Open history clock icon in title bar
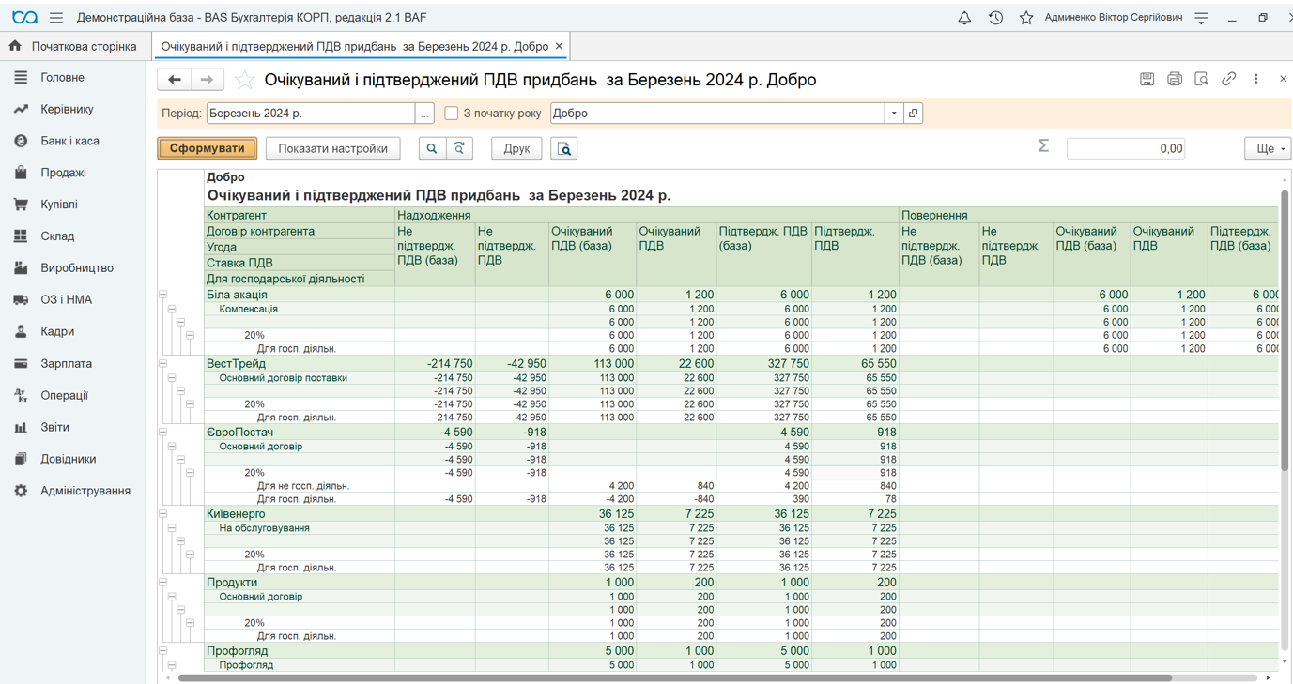Screen dimensions: 1293x684 (995, 18)
